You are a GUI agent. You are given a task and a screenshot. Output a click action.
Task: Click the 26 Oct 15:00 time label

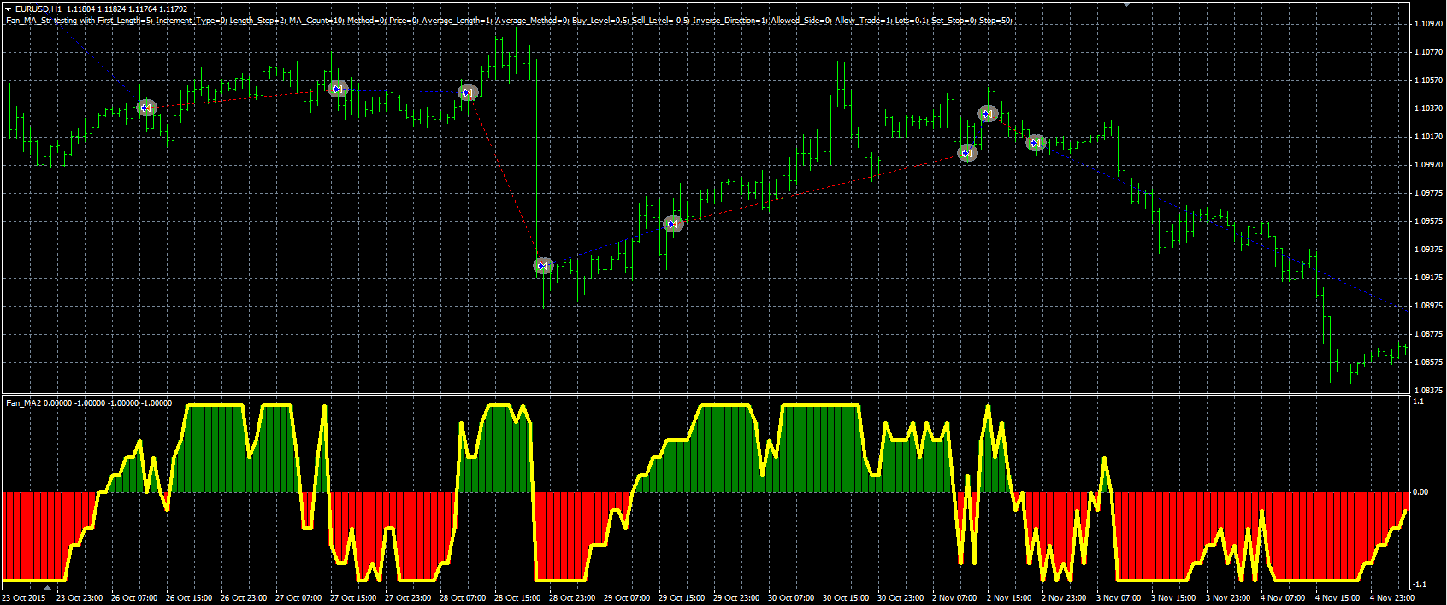point(189,598)
